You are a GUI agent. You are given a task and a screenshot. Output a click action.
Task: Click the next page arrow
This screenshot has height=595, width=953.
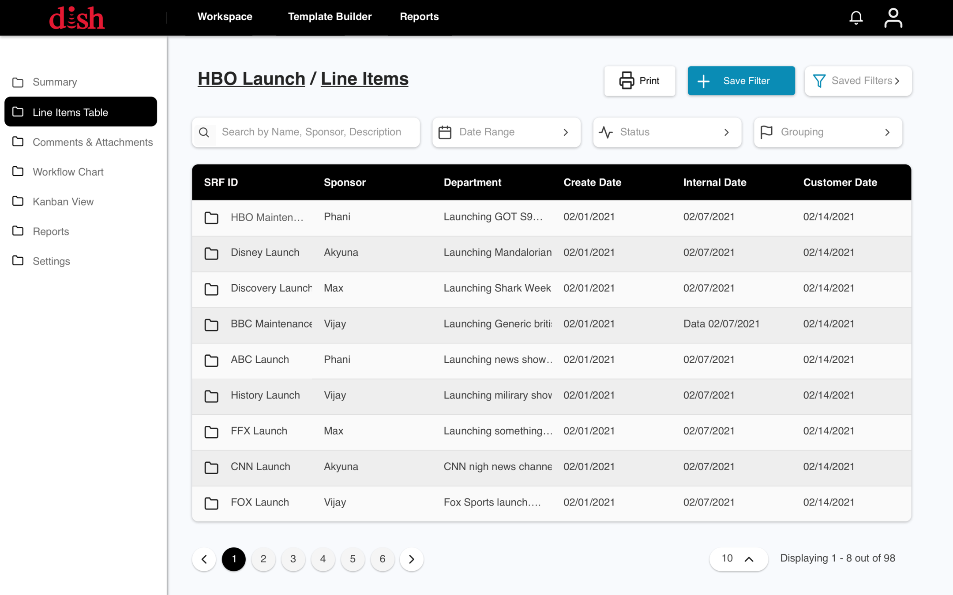tap(411, 559)
